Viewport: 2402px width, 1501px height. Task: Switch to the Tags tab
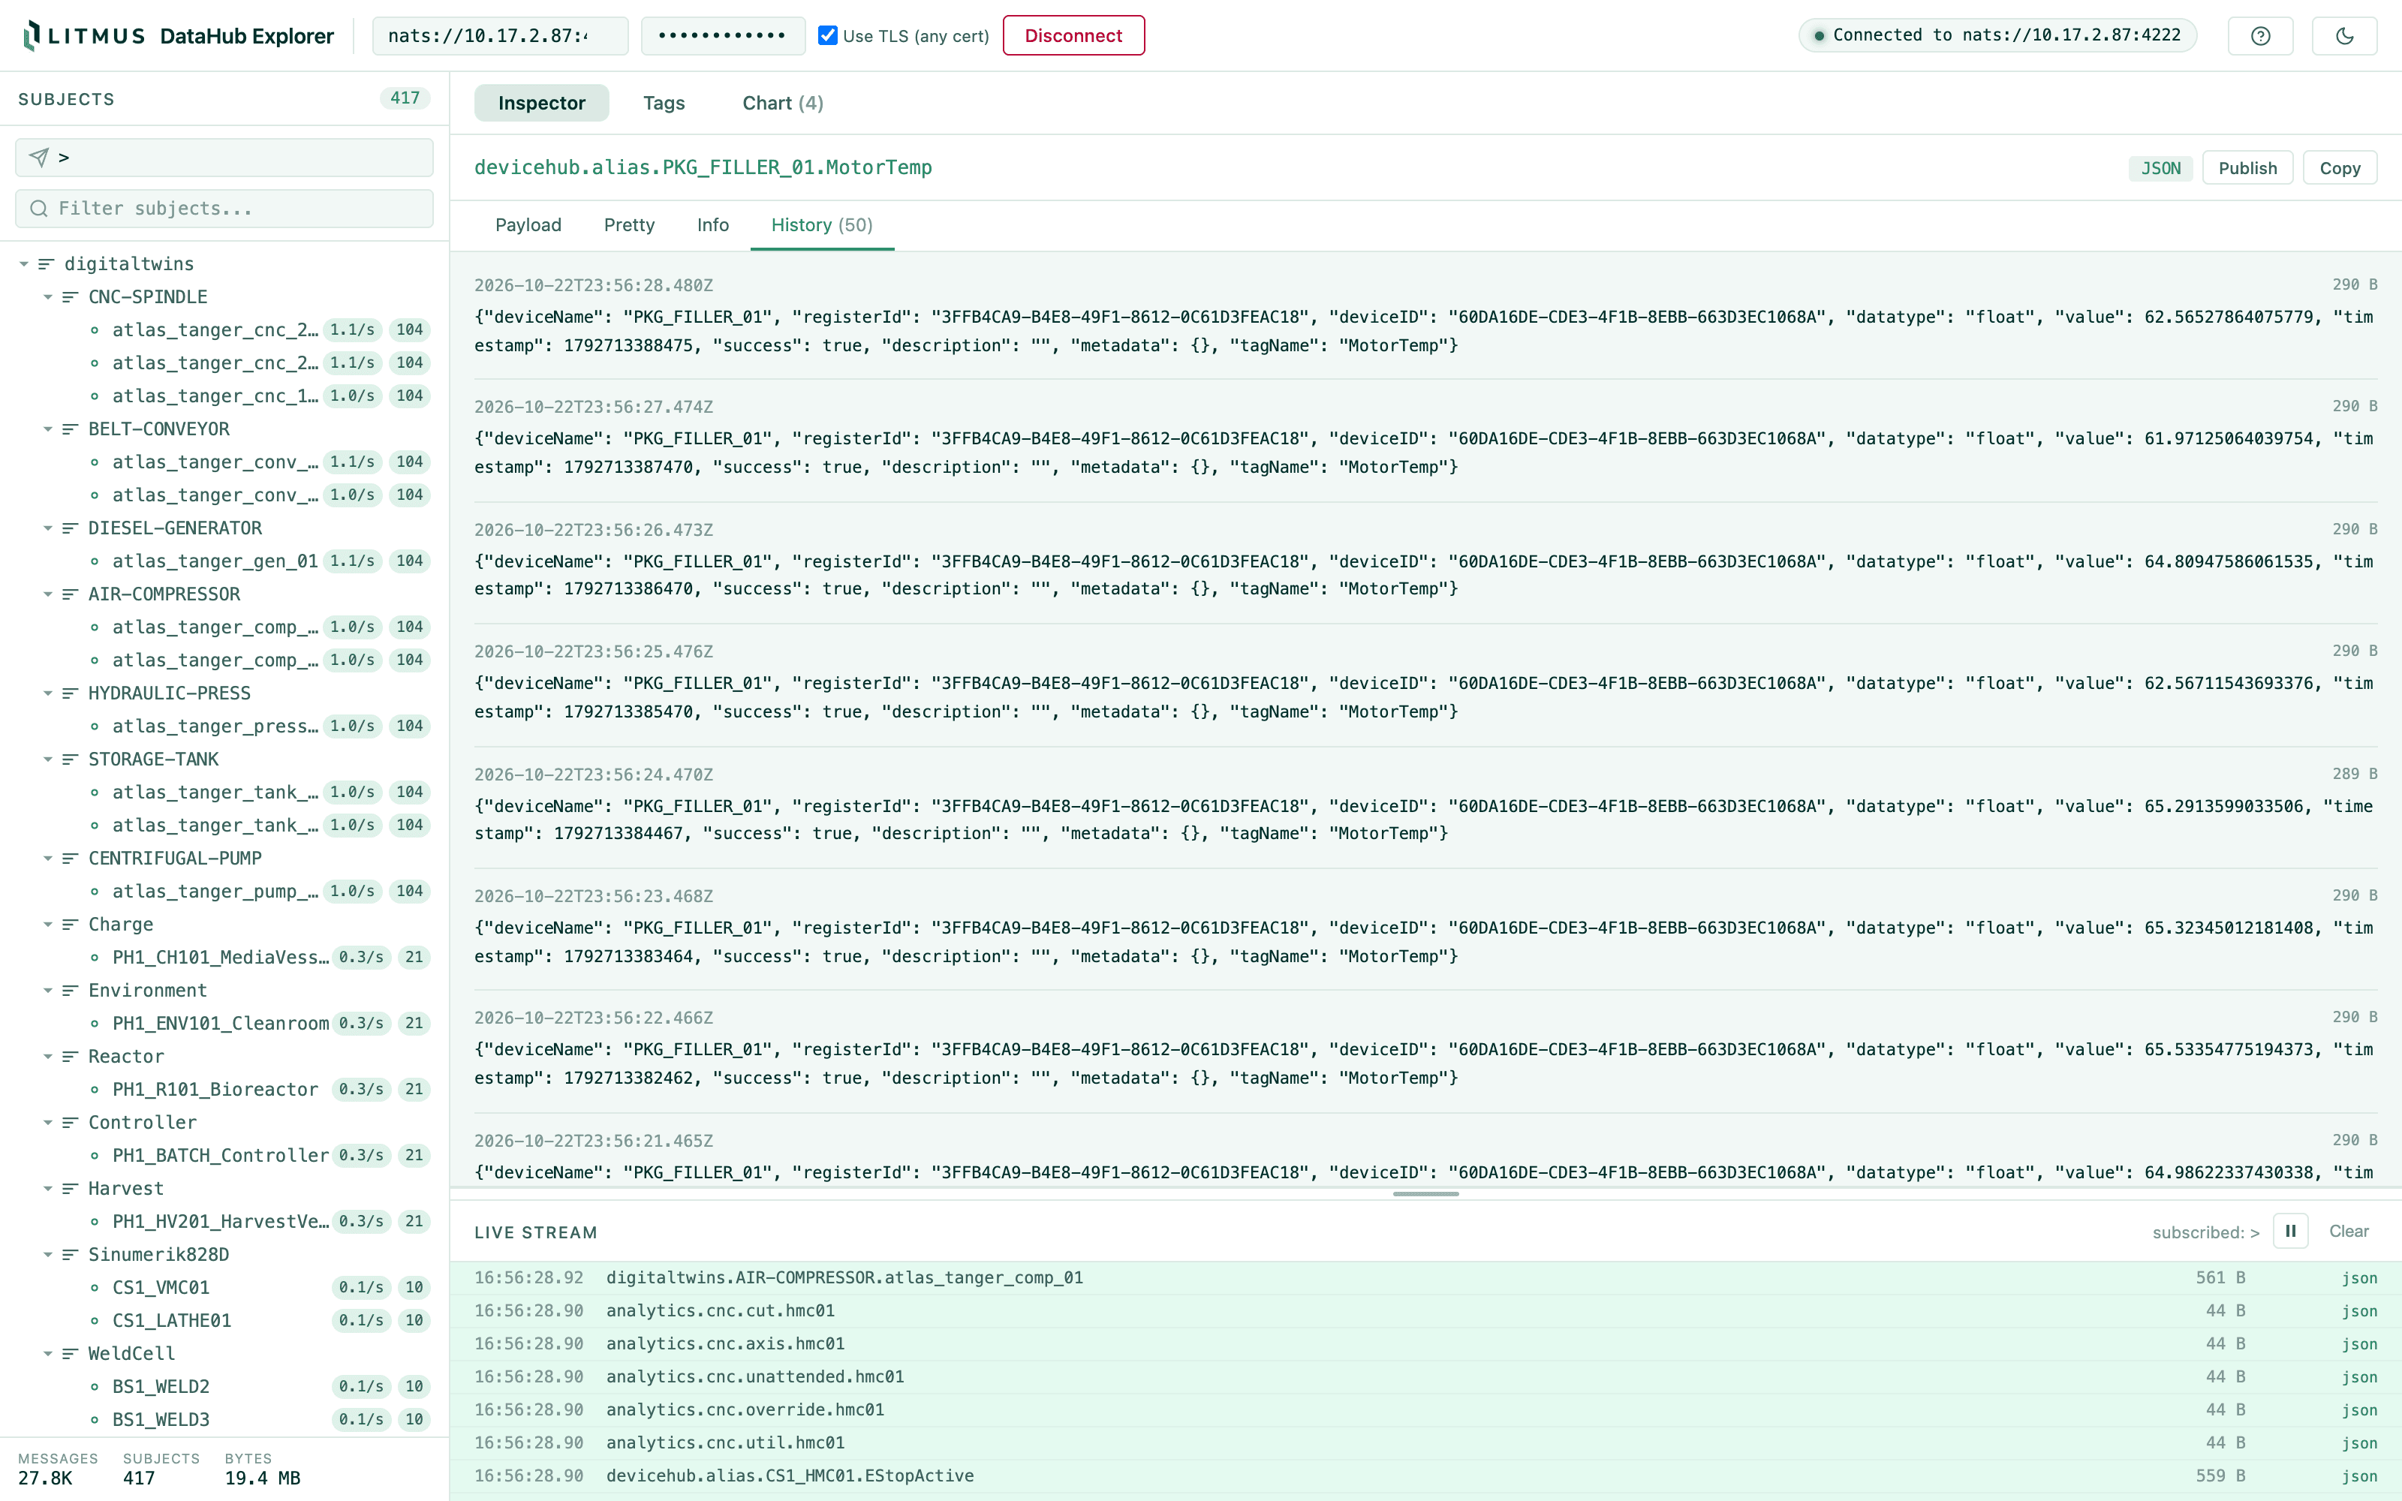pos(664,104)
